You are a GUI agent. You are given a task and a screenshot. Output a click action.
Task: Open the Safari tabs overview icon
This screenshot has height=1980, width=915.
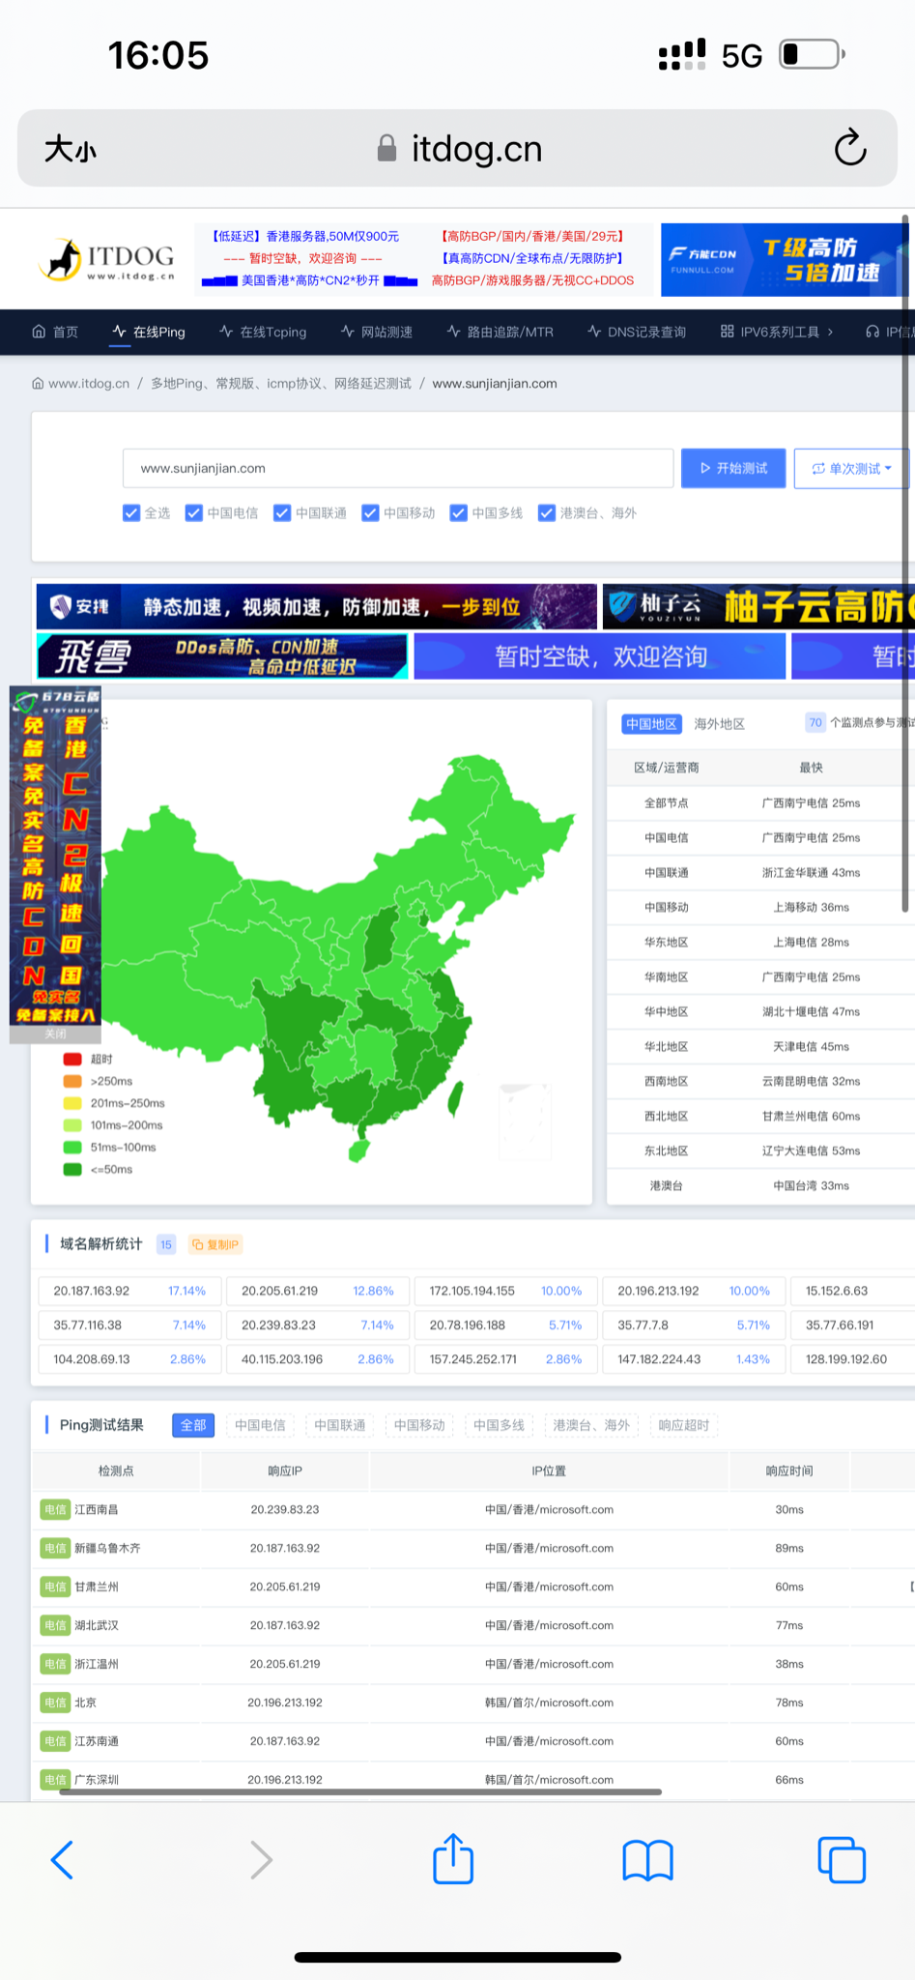tap(841, 1859)
